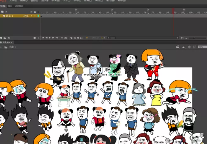Select the orange-haired character in red suit
This screenshot has height=144, width=207.
[153, 65]
